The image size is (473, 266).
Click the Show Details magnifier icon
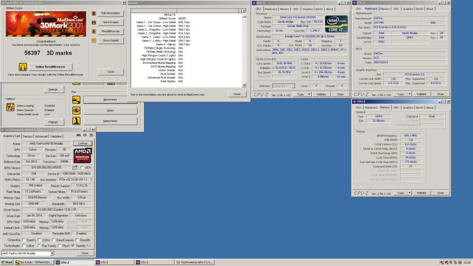coord(94,40)
